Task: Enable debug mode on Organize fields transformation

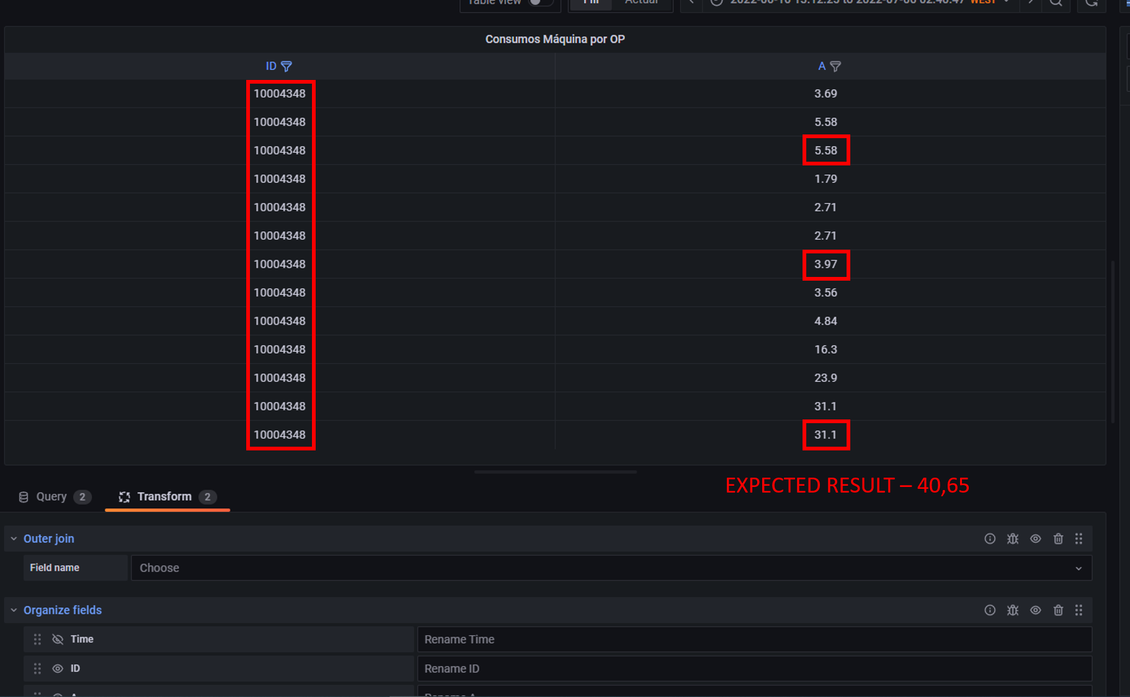Action: click(x=1013, y=610)
